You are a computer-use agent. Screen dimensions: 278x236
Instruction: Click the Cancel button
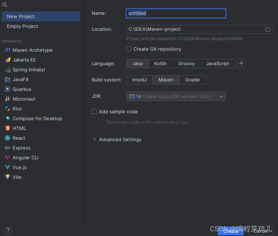(x=261, y=231)
